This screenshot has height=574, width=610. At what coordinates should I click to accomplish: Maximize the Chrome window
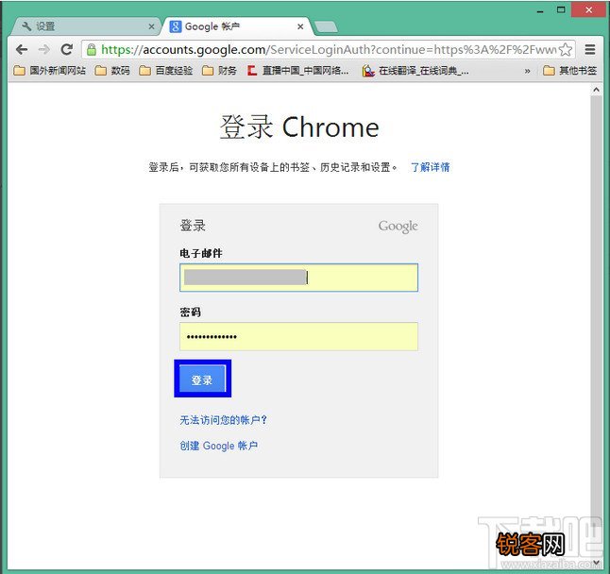tap(561, 10)
